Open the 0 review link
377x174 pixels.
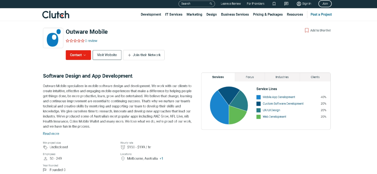tap(91, 41)
